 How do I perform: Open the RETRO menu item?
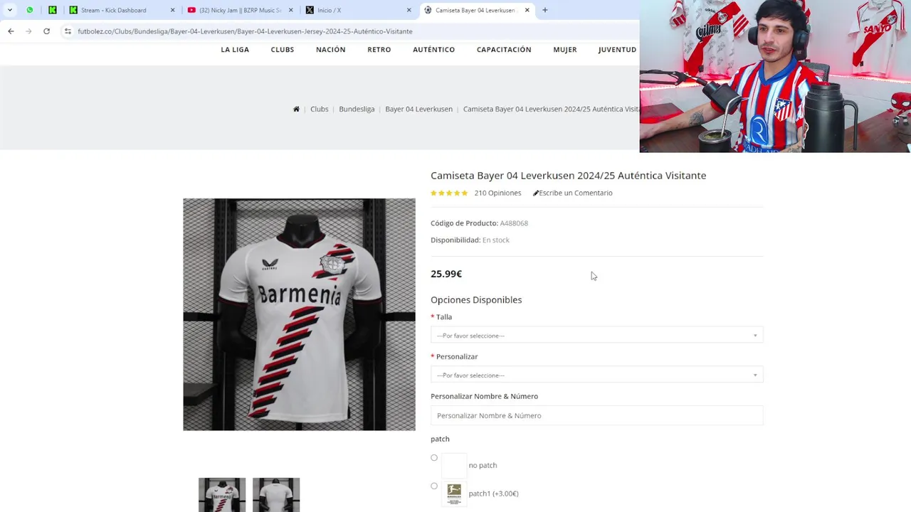(379, 49)
